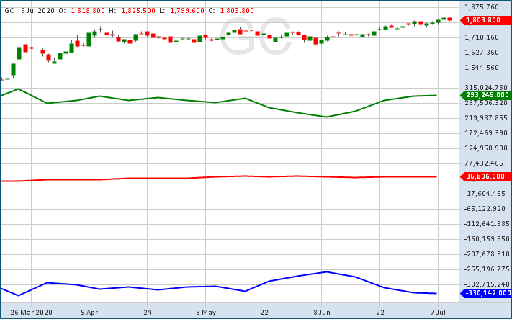Click the '26 Mar 2020' axis date
The height and width of the screenshot is (319, 512).
[32, 312]
